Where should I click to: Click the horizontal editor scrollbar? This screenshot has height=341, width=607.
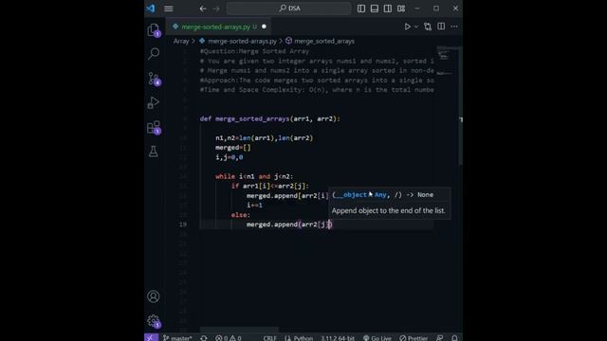(239, 330)
